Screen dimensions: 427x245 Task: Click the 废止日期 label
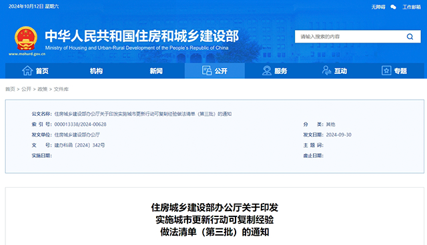(313, 156)
